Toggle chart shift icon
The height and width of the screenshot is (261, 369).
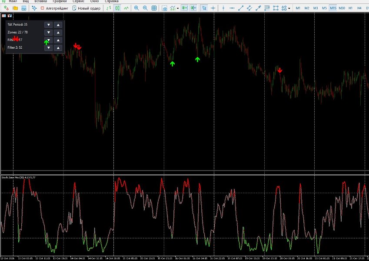(x=193, y=8)
